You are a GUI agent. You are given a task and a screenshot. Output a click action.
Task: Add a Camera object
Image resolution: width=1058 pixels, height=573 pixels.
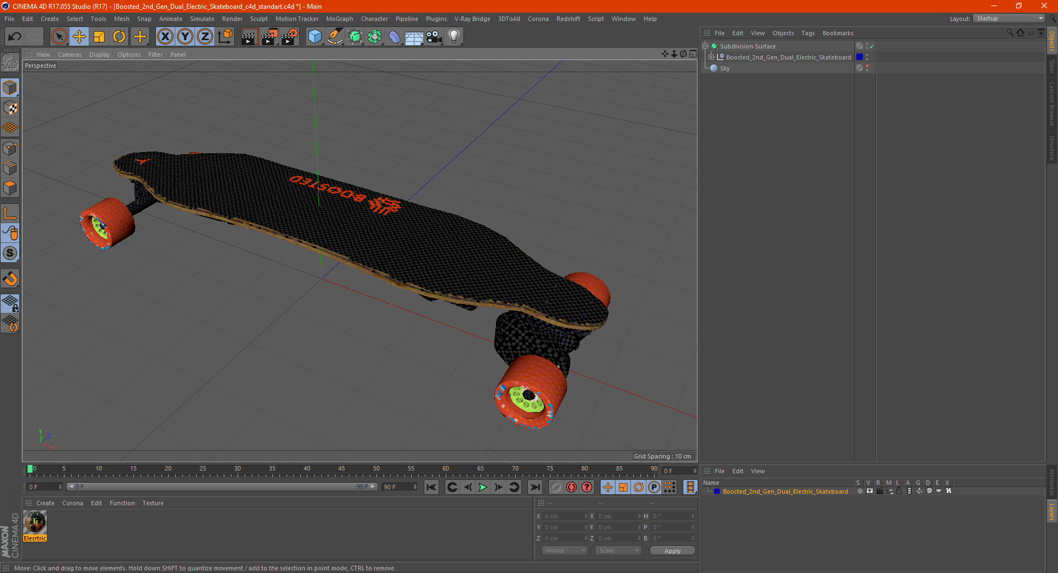434,37
